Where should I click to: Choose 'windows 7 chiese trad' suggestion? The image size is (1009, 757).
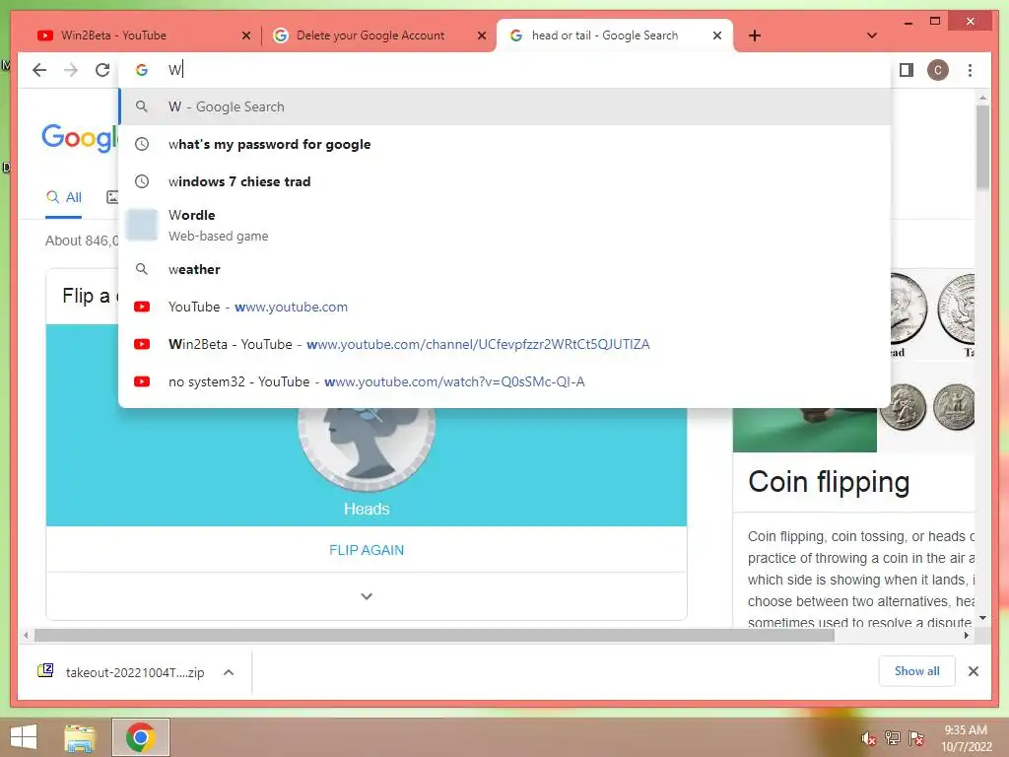point(505,181)
